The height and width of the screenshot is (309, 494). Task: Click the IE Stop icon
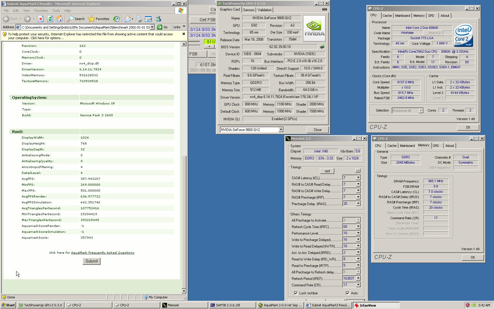click(x=41, y=19)
